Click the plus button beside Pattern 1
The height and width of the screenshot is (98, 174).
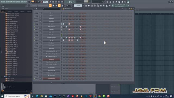tap(83, 5)
